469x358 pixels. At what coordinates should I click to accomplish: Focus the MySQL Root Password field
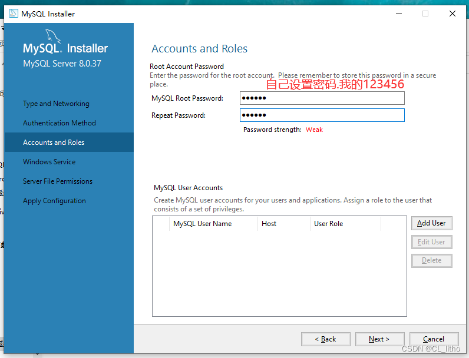tap(322, 98)
